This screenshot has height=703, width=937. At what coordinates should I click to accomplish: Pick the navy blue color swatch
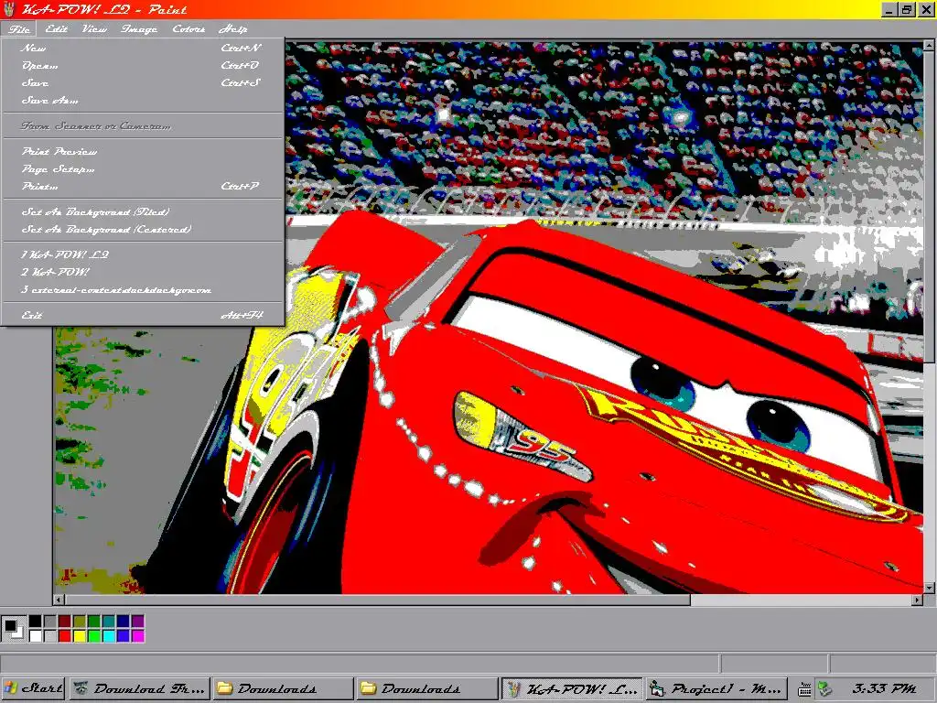pos(124,622)
